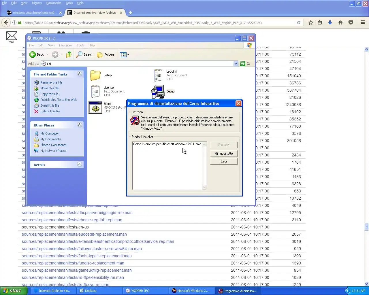This screenshot has width=369, height=295.
Task: Click Rename this file
Action: (51, 82)
